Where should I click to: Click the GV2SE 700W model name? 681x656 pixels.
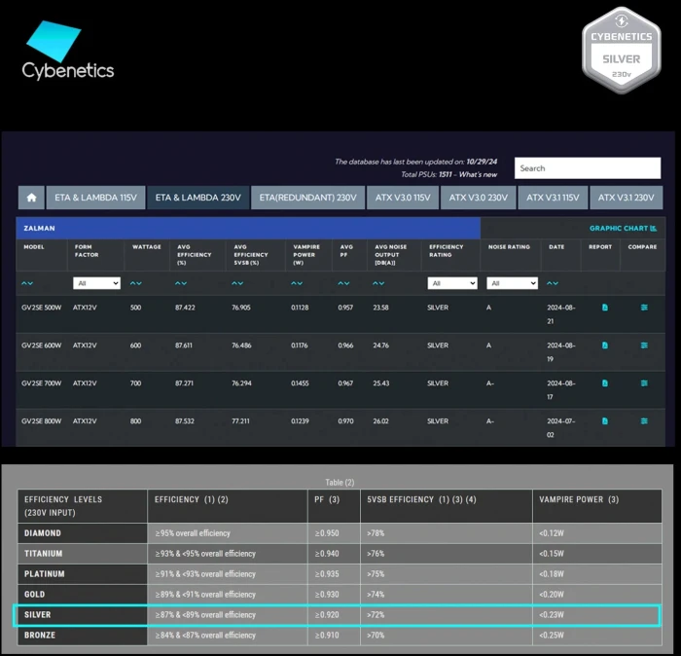pos(41,383)
